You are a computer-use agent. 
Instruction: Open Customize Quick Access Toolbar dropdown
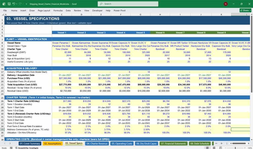point(26,4)
